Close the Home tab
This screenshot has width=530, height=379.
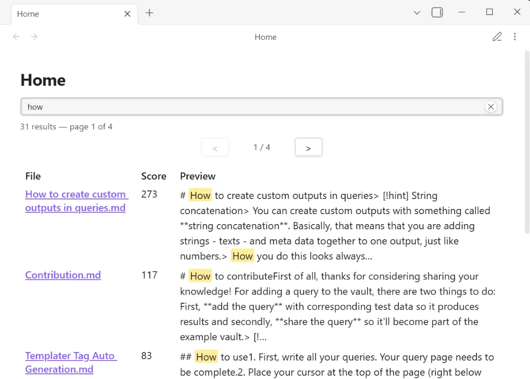[x=127, y=14]
